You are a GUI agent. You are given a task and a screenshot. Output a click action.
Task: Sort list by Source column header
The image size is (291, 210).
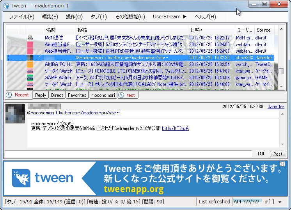coord(264,30)
